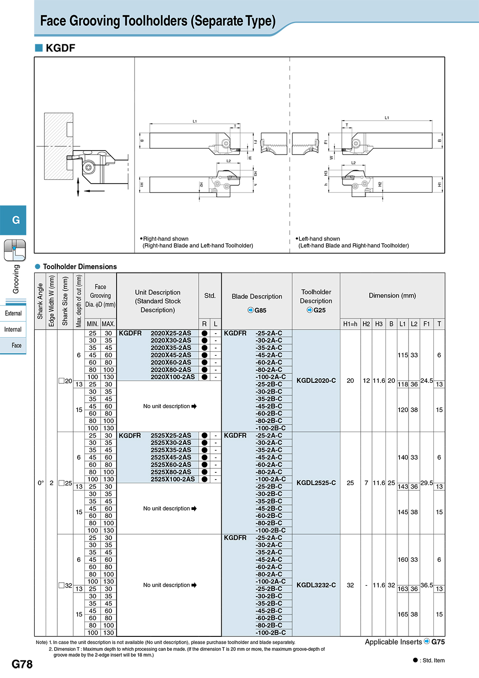Click the 29.5 F1 value
This screenshot has width=479, height=678.
tap(427, 483)
